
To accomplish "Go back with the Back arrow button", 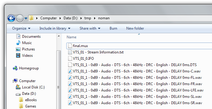I will pyautogui.click(x=11, y=18).
